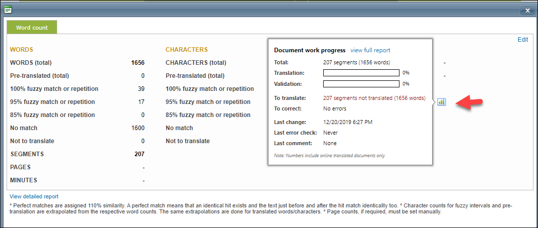Click the SEGMENTS count 207
The width and height of the screenshot is (538, 228).
coord(139,154)
